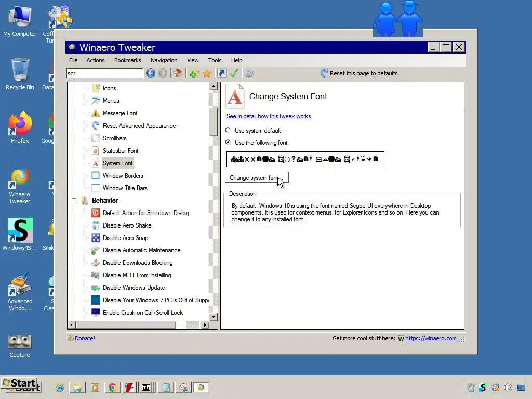Open the File menu
The height and width of the screenshot is (399, 532).
tap(73, 60)
